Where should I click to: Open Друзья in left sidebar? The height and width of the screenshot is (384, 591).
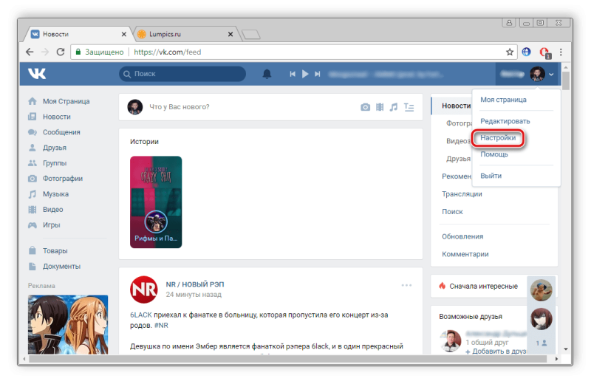point(54,148)
